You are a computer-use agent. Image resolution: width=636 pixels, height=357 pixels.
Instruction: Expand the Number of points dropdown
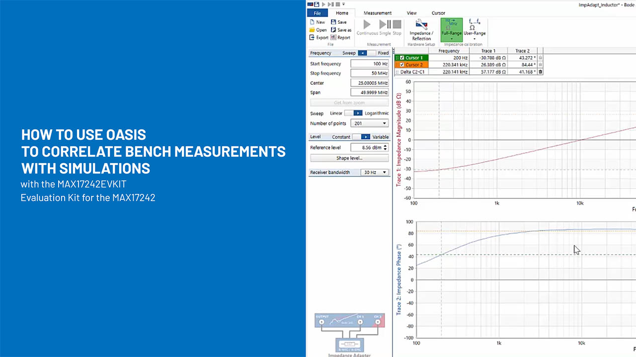coord(384,123)
